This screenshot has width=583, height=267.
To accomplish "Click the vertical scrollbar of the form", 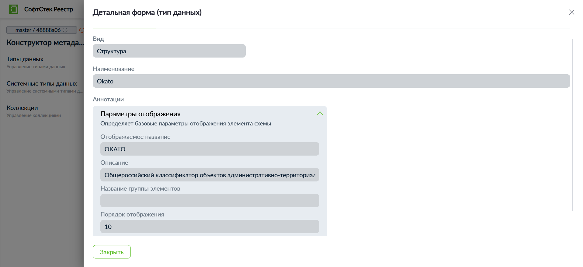I will pyautogui.click(x=573, y=125).
